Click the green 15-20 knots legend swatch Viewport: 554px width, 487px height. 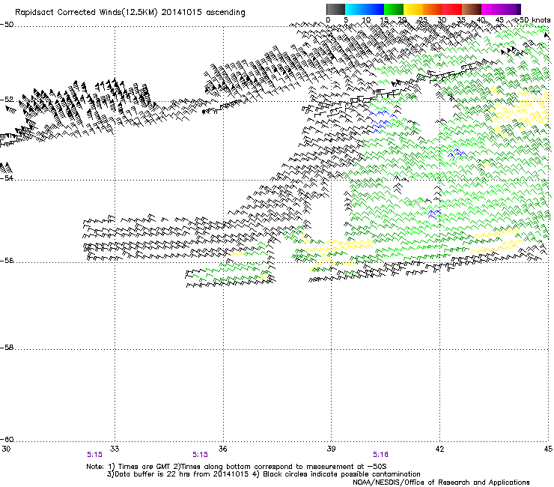tap(394, 9)
